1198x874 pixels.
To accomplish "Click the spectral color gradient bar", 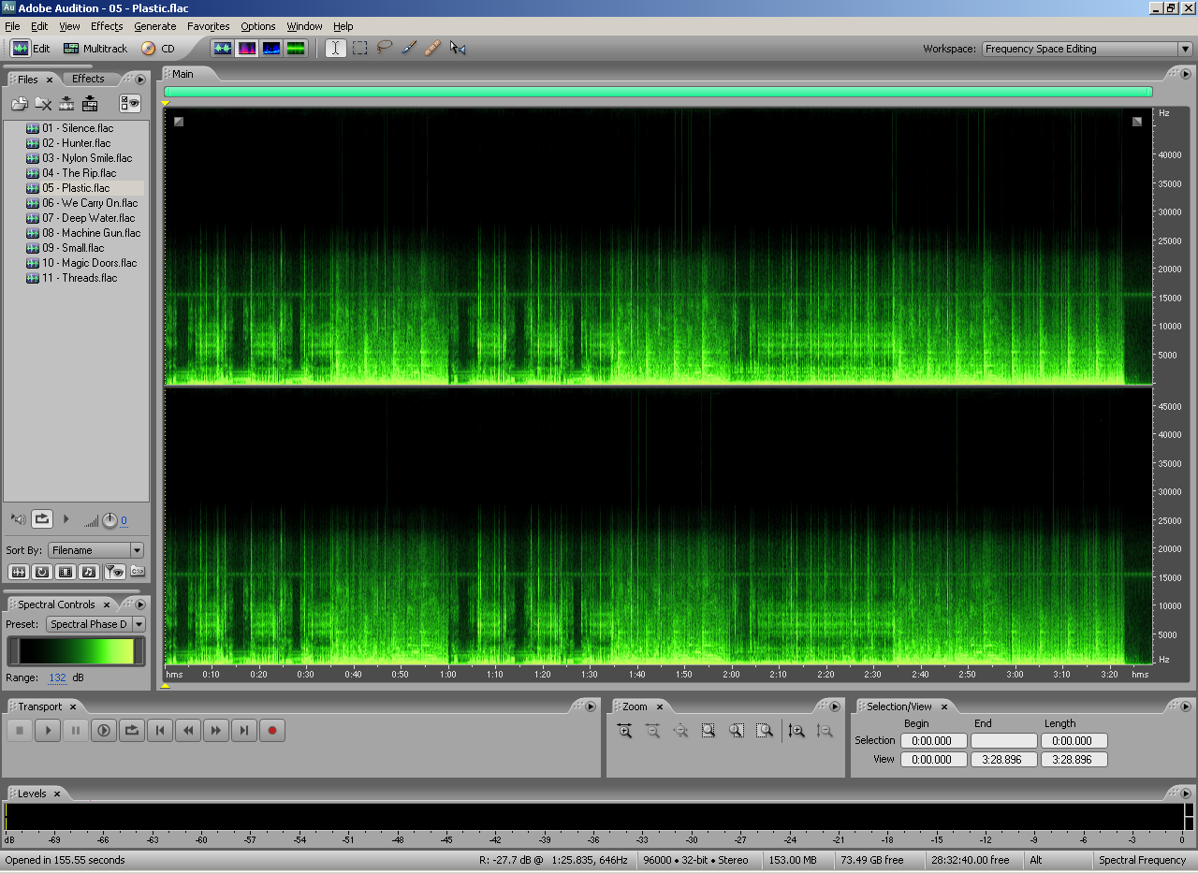I will (77, 651).
